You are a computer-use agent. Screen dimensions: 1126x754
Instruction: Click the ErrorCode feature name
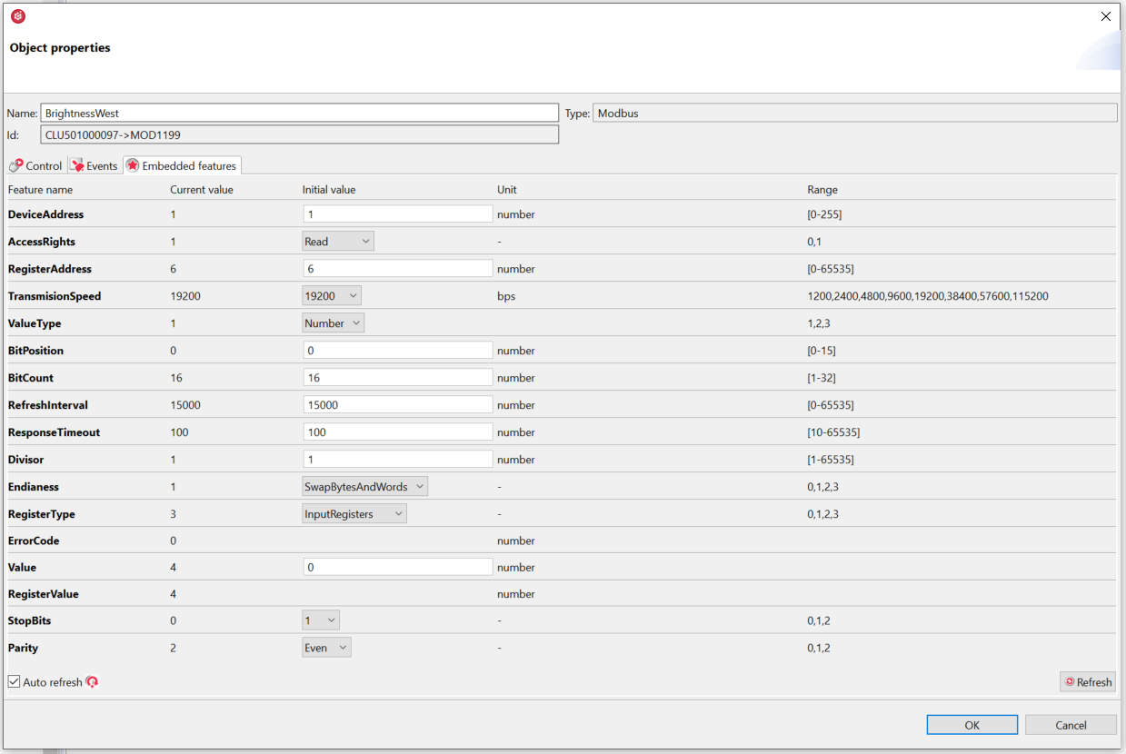pos(34,541)
